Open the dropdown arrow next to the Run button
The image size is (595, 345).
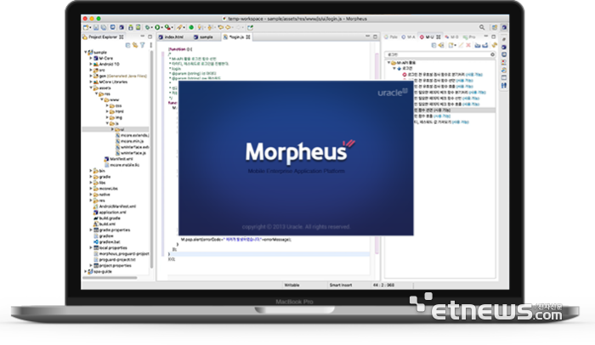[x=161, y=28]
